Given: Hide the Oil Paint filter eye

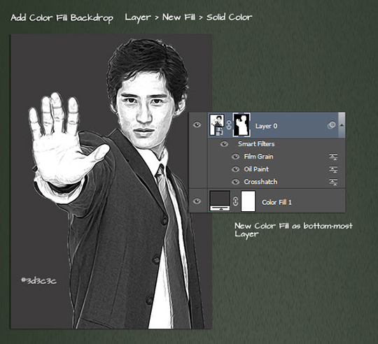Looking at the screenshot, I should [235, 169].
